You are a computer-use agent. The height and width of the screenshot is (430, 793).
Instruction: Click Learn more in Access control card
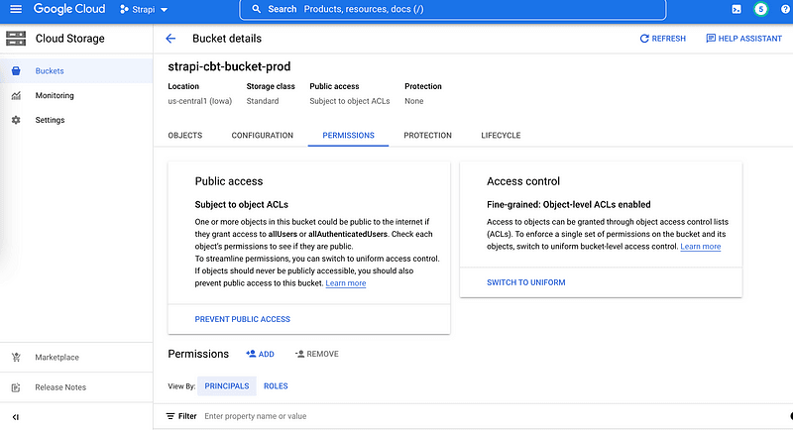701,247
